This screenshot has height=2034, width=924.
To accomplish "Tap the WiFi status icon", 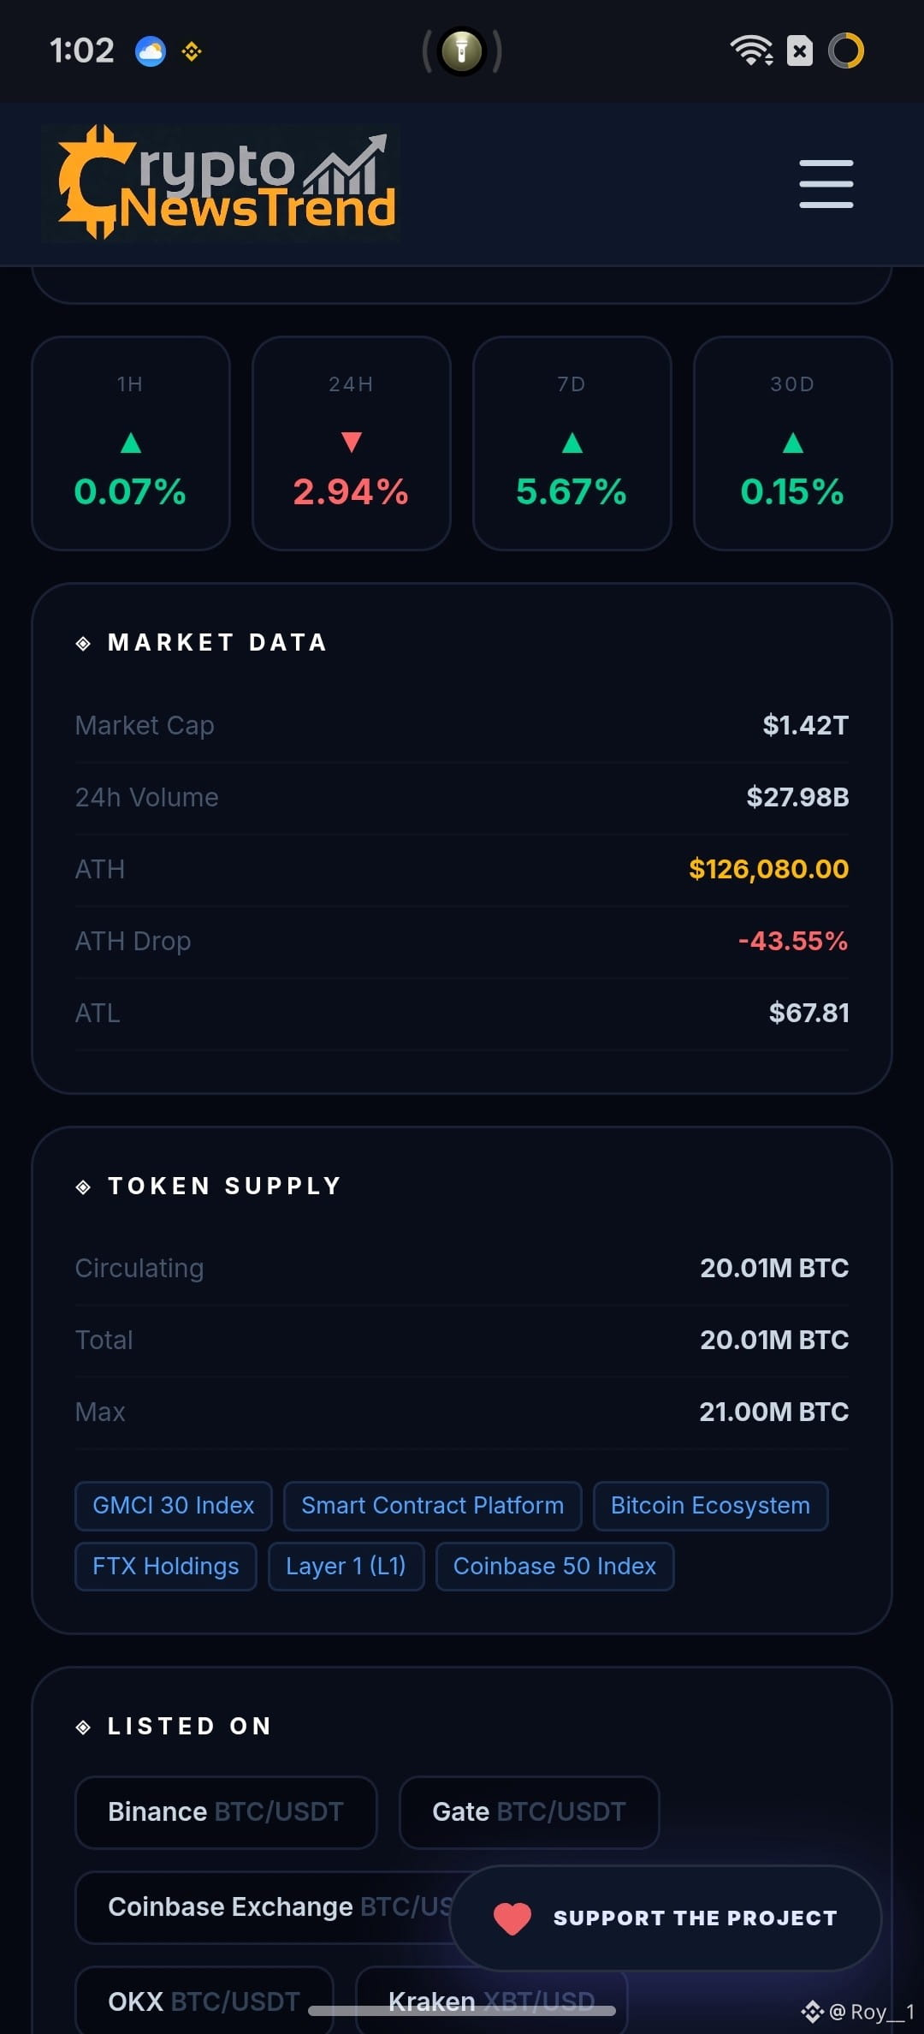I will coord(751,51).
